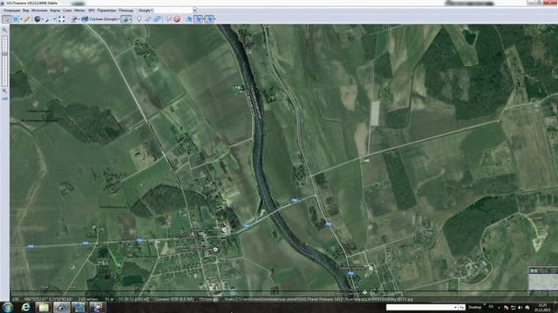Click the zoom out magnifier

[4, 90]
